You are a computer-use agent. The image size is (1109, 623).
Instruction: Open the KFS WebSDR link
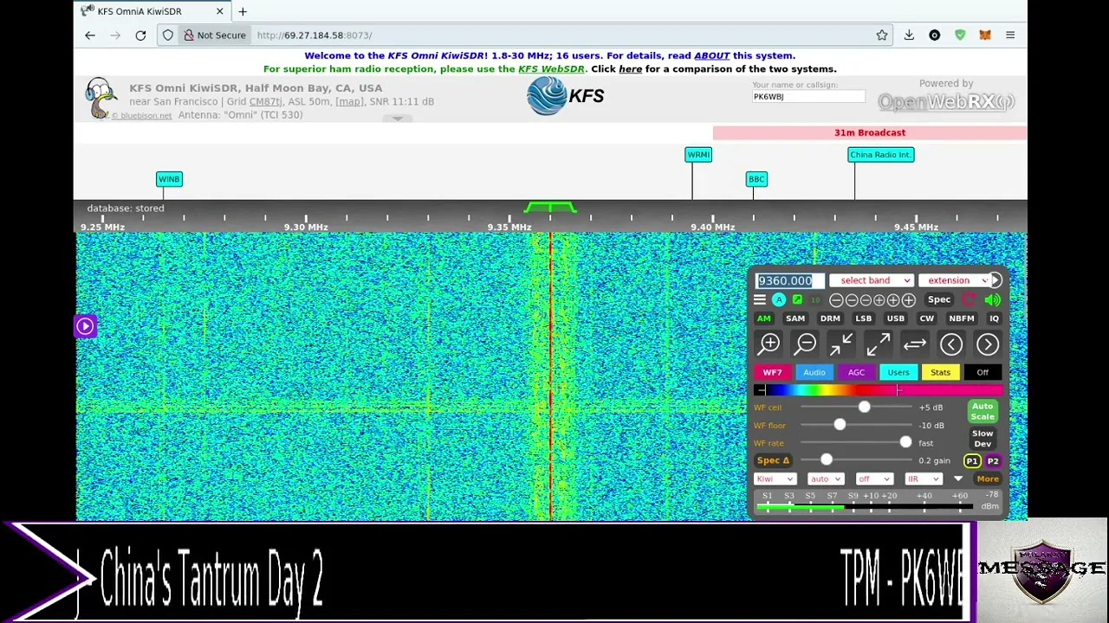point(550,69)
